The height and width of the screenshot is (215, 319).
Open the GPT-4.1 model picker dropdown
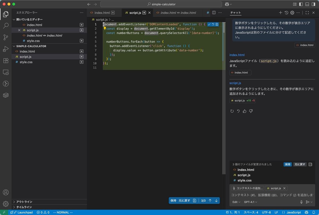click(x=250, y=202)
